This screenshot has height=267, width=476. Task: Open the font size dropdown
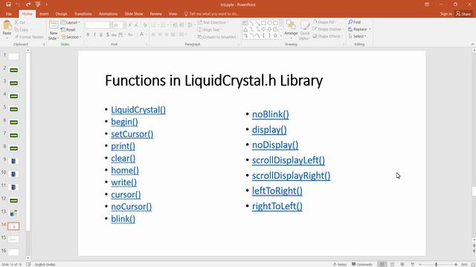coord(125,25)
